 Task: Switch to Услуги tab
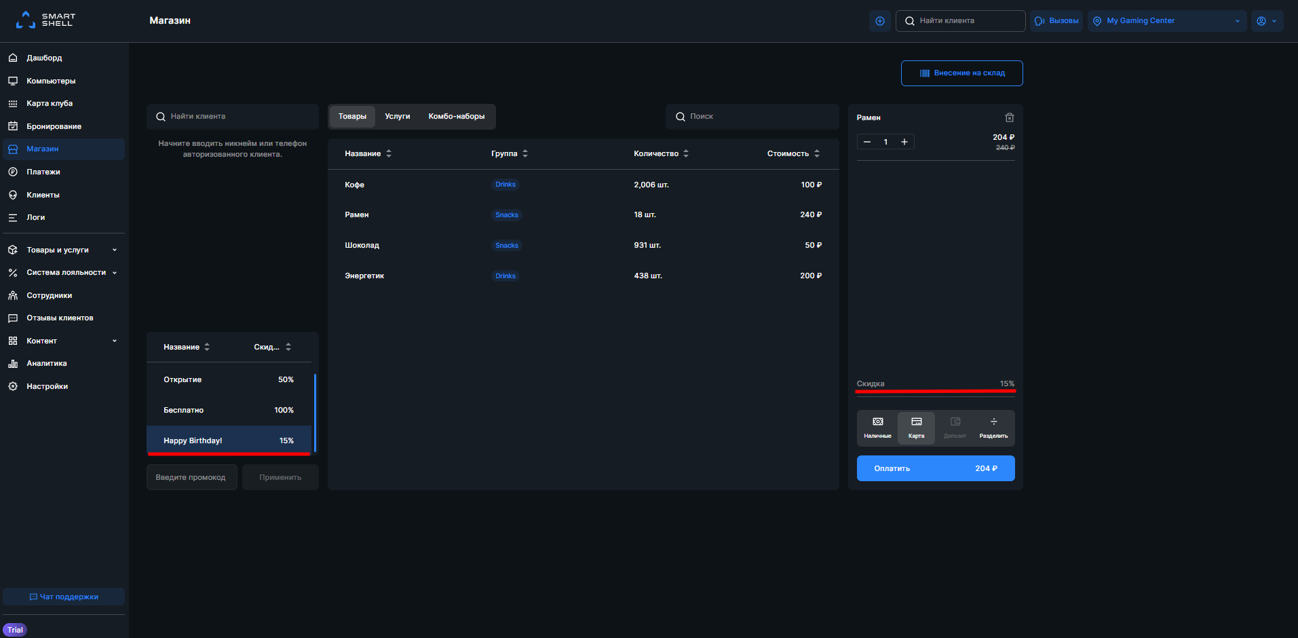point(397,117)
